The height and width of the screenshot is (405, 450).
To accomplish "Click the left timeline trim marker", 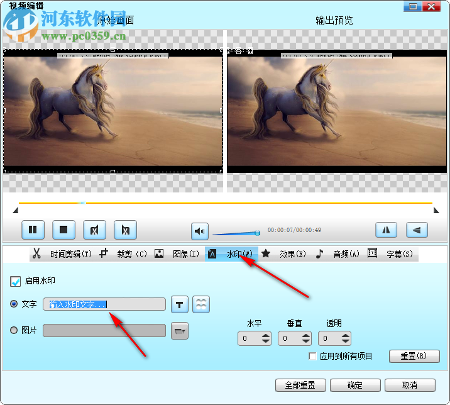I will [x=16, y=211].
